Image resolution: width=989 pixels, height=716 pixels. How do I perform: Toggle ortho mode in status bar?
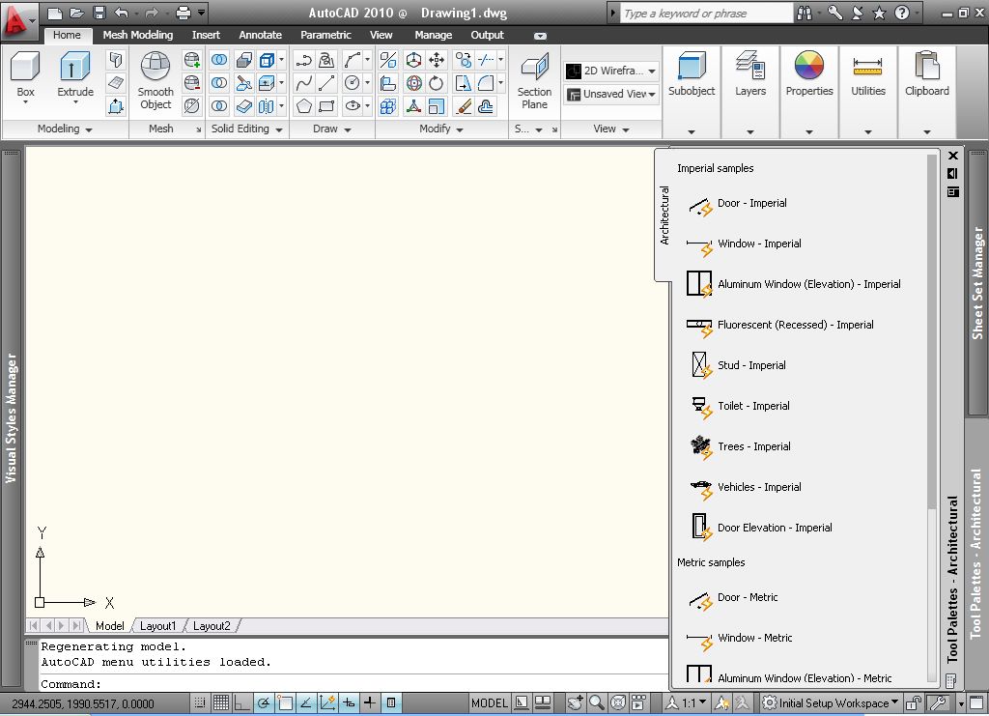pyautogui.click(x=241, y=702)
